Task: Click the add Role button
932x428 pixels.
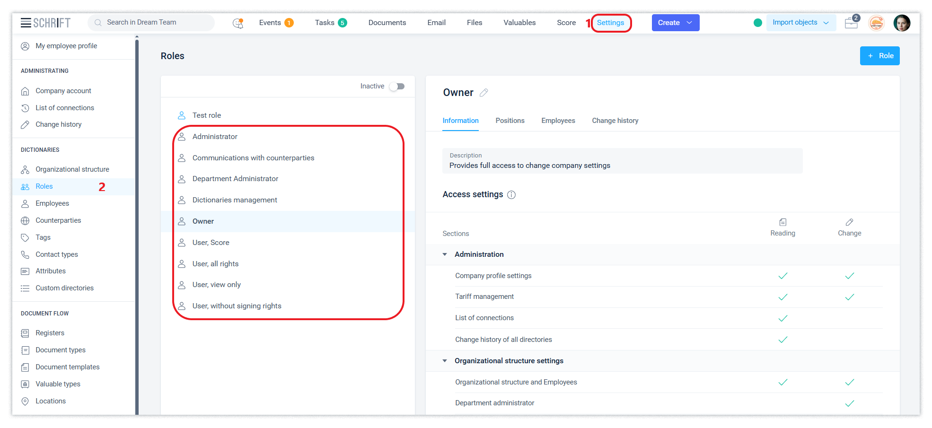Action: click(879, 56)
